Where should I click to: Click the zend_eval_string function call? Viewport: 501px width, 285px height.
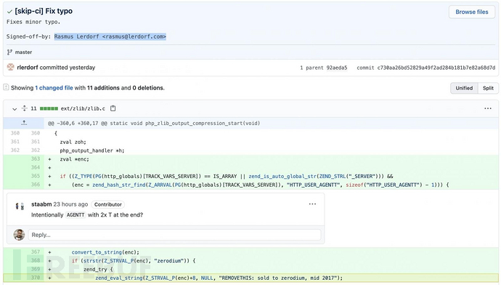click(x=119, y=278)
